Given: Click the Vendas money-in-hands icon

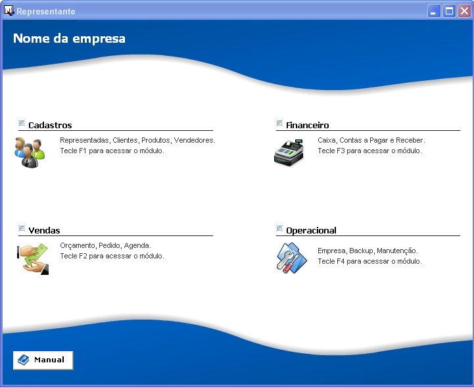Looking at the screenshot, I should 32,258.
